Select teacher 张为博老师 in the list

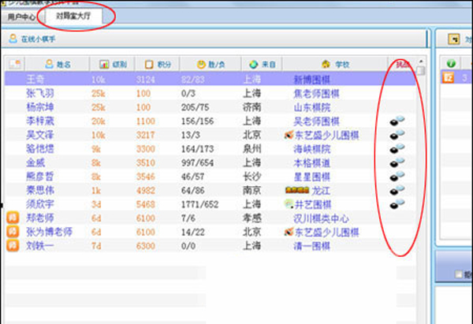(x=50, y=232)
